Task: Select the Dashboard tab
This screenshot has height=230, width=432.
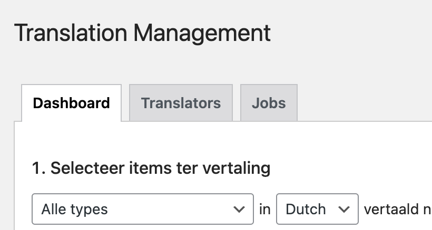Action: coord(71,102)
